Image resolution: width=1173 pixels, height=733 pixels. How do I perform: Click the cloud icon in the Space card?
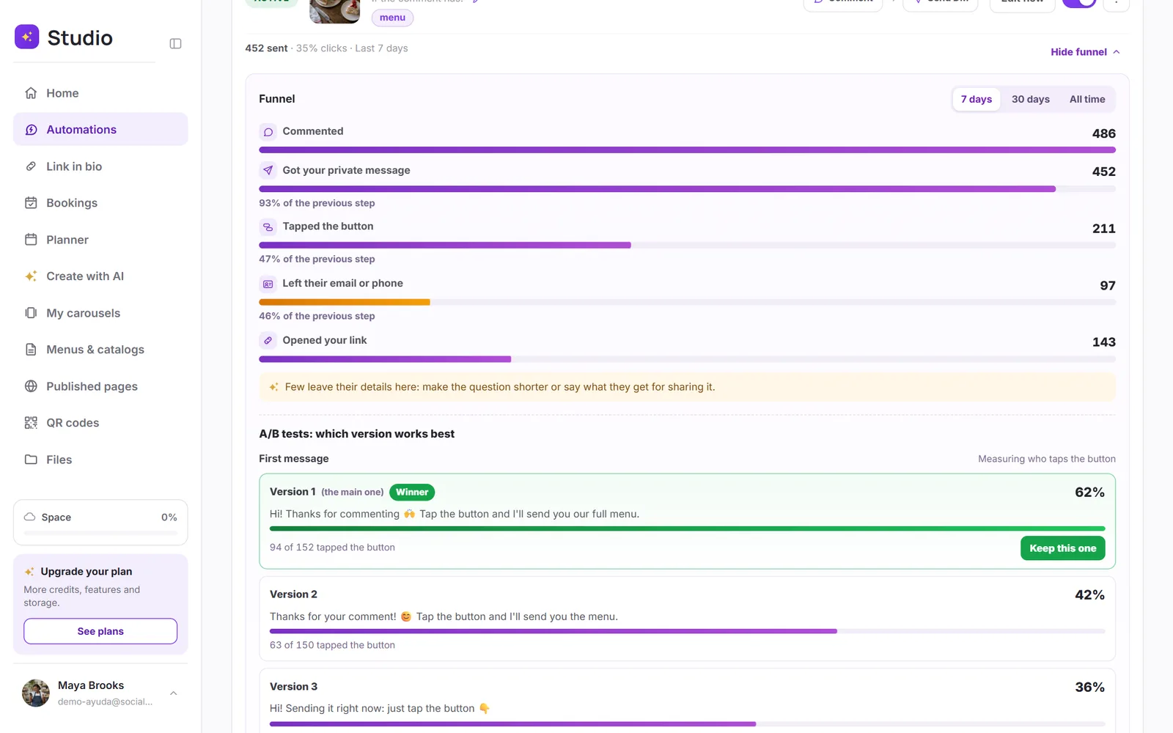tap(30, 517)
